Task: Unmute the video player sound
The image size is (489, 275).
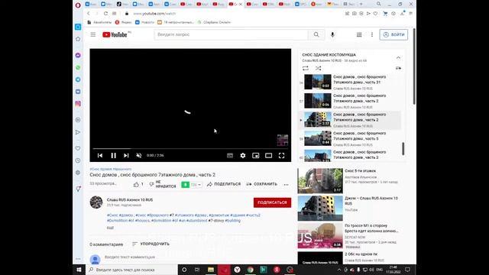Action: pos(139,155)
